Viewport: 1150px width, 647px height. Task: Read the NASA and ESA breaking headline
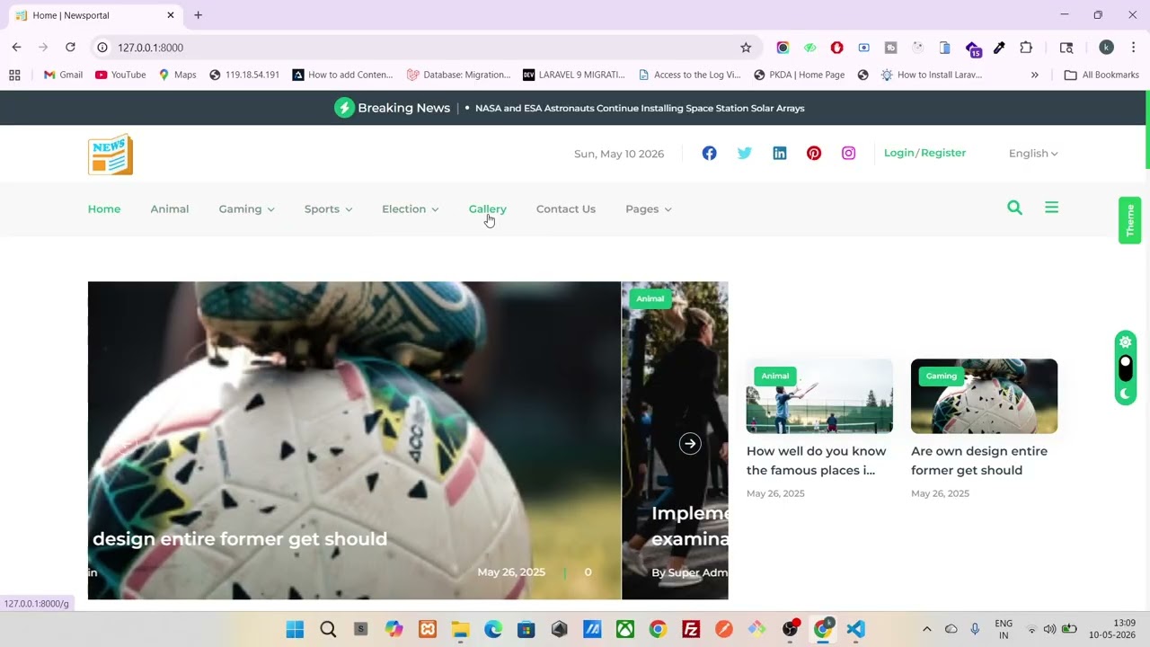click(640, 108)
